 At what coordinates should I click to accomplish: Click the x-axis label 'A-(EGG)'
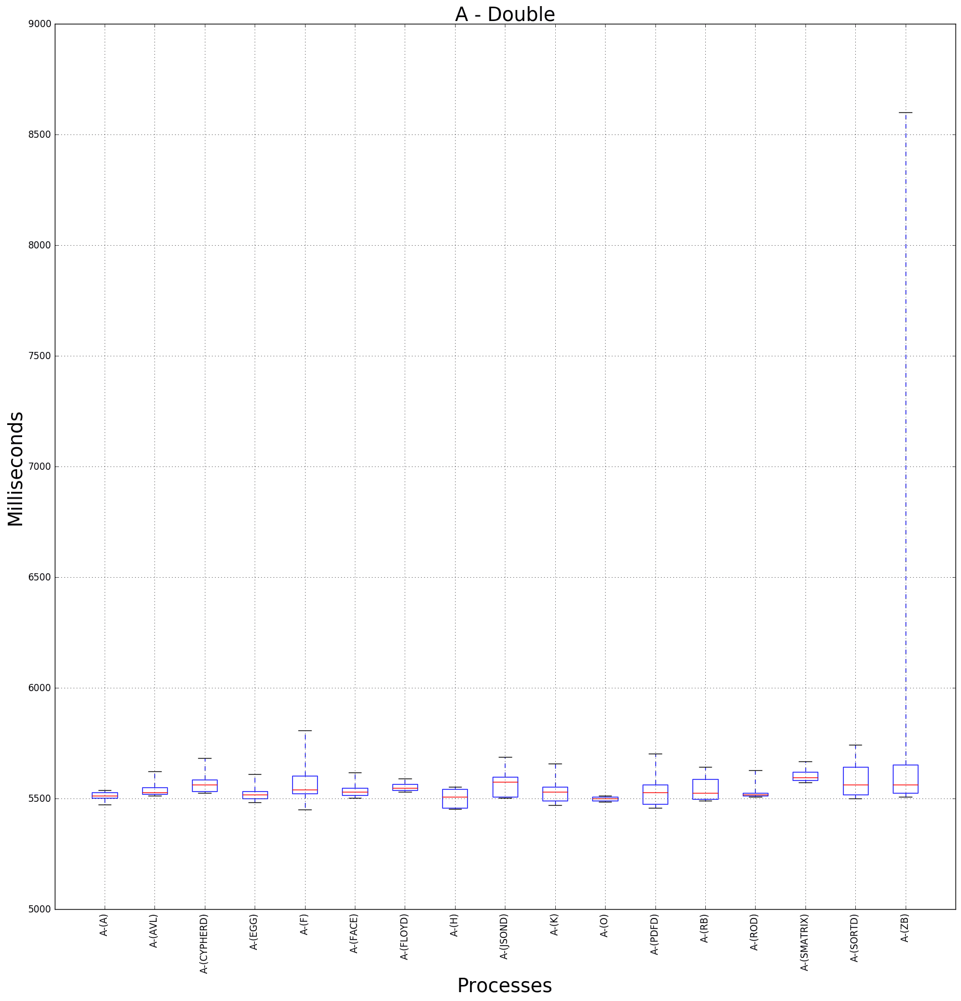pos(254,932)
